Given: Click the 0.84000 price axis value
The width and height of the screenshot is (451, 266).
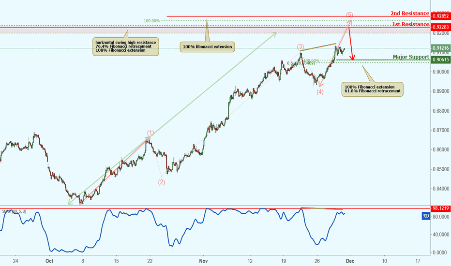Looking at the screenshot, I should (441, 189).
